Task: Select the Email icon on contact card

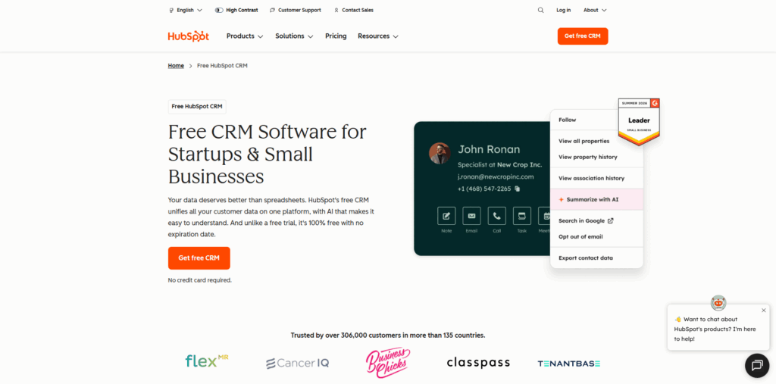Action: (x=471, y=216)
